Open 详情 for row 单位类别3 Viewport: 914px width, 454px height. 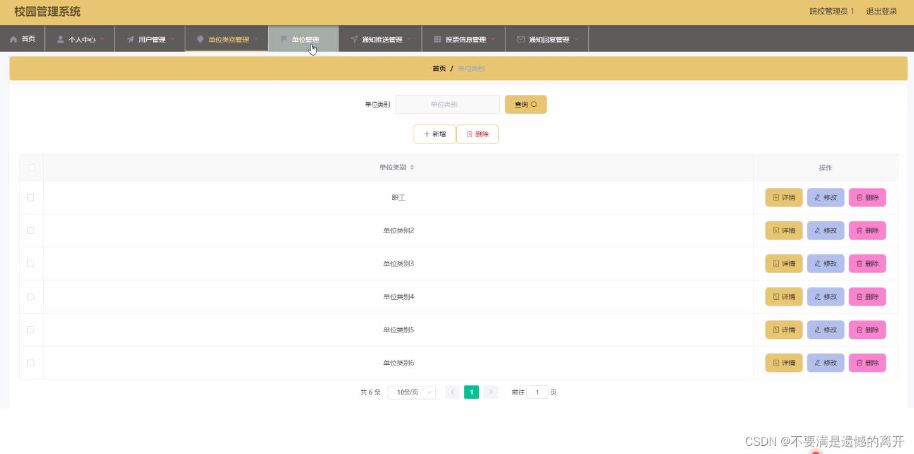click(784, 264)
